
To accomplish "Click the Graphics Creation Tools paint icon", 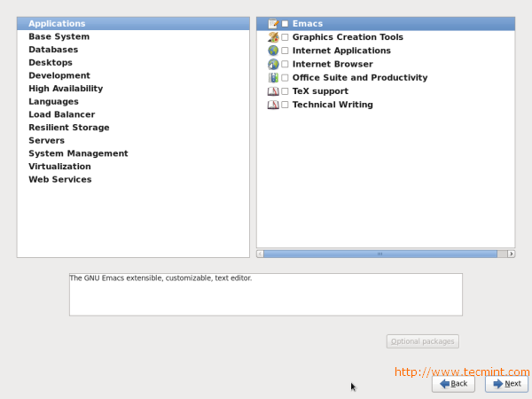I will point(273,37).
